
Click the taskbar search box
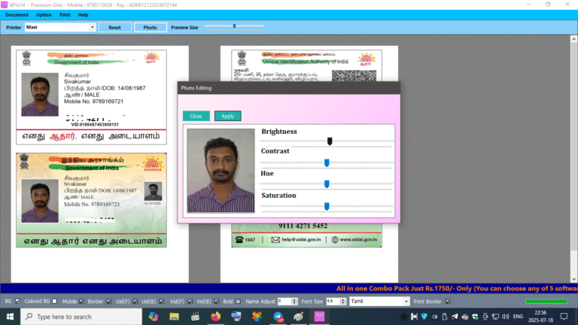click(x=81, y=317)
